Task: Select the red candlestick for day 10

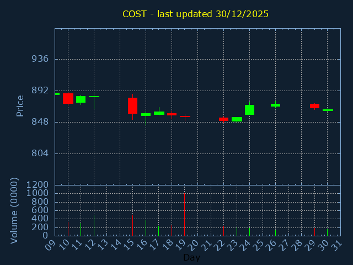Action: [x=68, y=98]
